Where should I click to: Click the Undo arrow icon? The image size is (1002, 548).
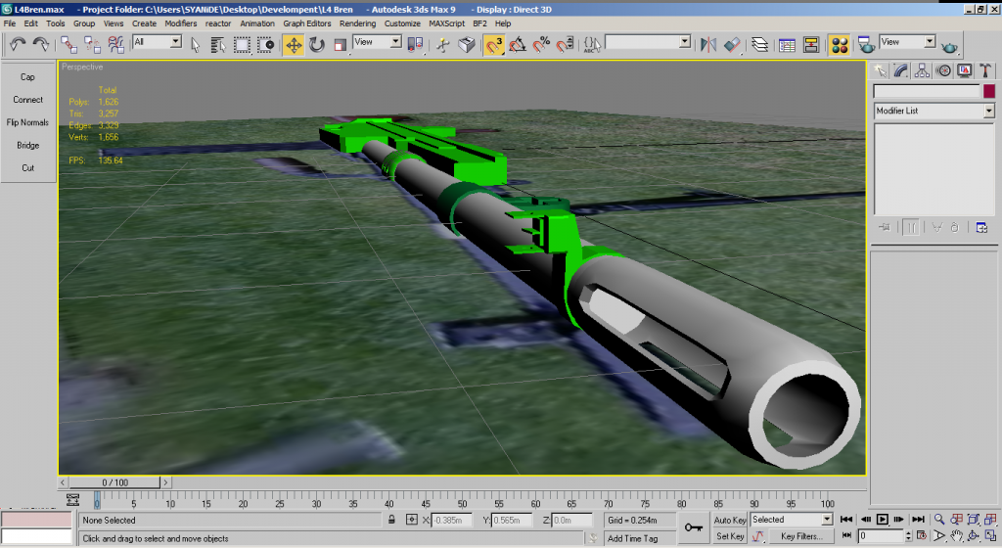click(17, 44)
